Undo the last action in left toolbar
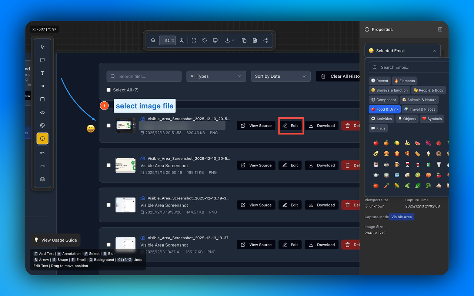This screenshot has width=474, height=296. point(43,153)
